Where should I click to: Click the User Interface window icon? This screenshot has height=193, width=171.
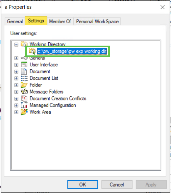click(24, 65)
